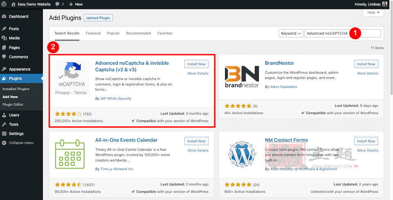Install Advanced noCaptcha plugin now

196,64
